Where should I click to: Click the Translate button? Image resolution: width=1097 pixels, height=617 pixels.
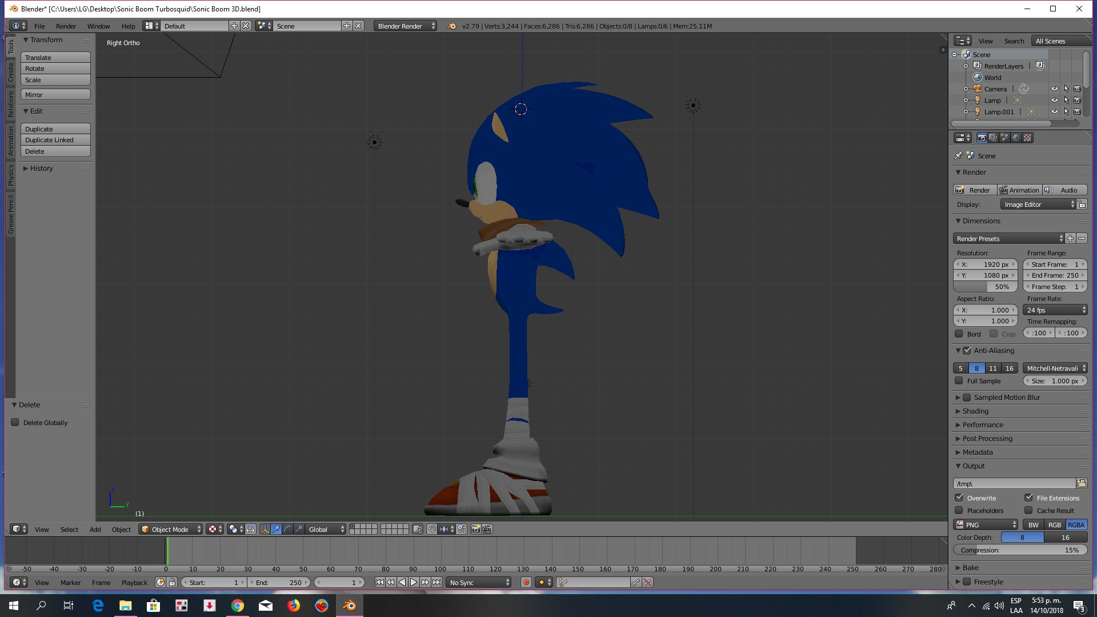[55, 57]
